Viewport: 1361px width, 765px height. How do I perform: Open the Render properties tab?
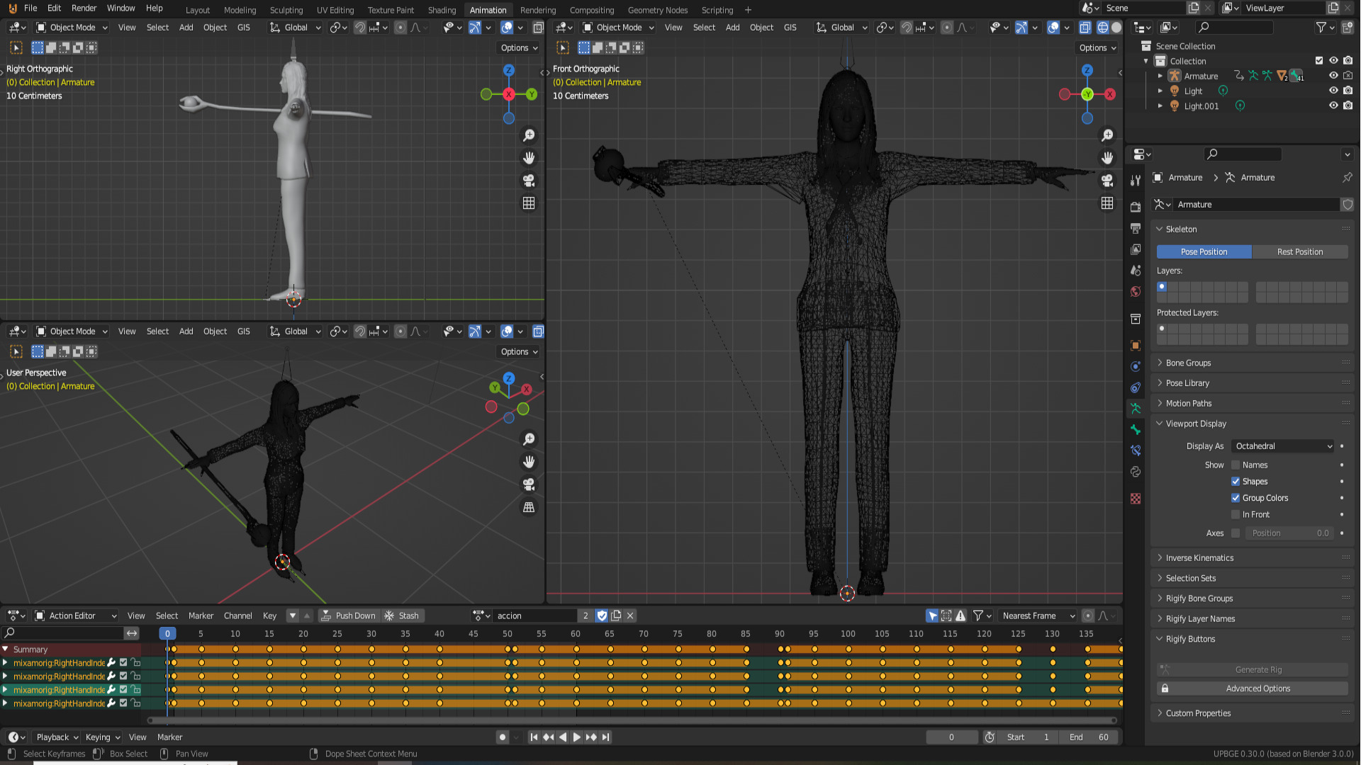pos(1136,207)
